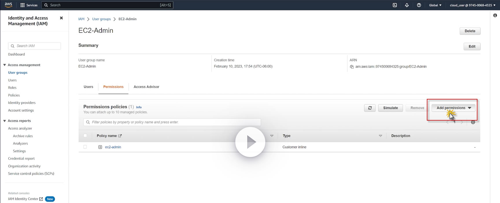Open Dashboard in the sidebar
This screenshot has height=203, width=500.
click(16, 54)
